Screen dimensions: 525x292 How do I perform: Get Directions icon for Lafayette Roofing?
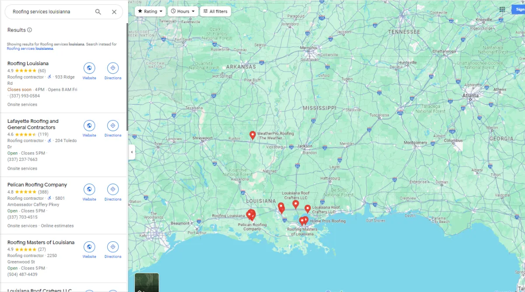pyautogui.click(x=113, y=125)
